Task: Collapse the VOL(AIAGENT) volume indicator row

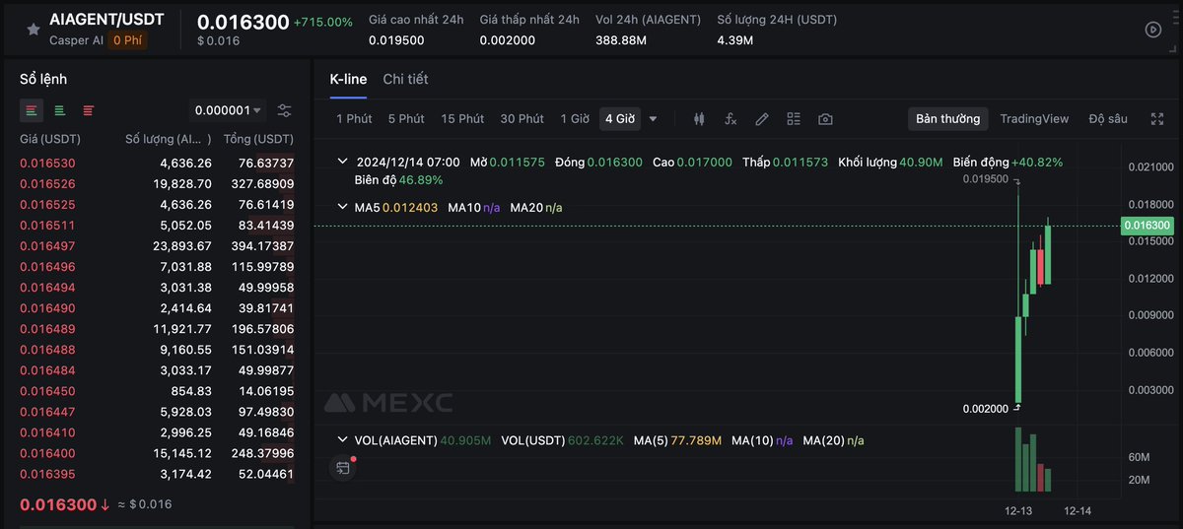Action: [x=342, y=440]
